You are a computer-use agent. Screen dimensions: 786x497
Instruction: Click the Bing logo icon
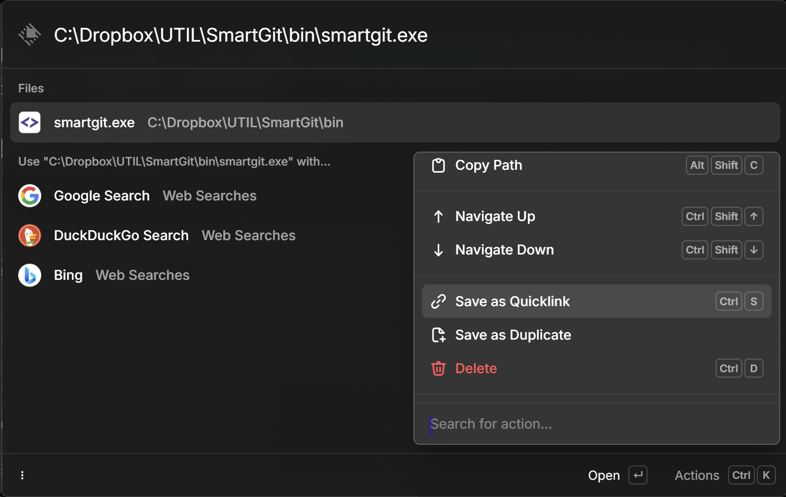click(x=30, y=275)
